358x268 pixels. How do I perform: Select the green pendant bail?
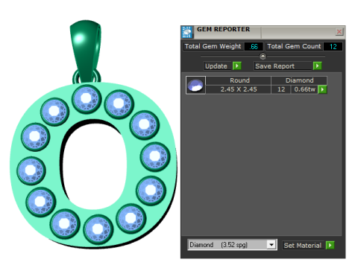(85, 50)
